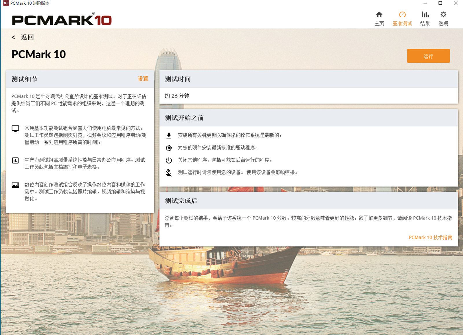Viewport: 463px width, 335px height.
Task: Click the 常用基本功能测试组合 description paragraph
Action: coord(85,135)
